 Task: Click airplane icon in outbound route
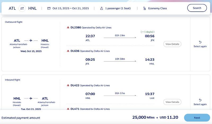(31, 40)
